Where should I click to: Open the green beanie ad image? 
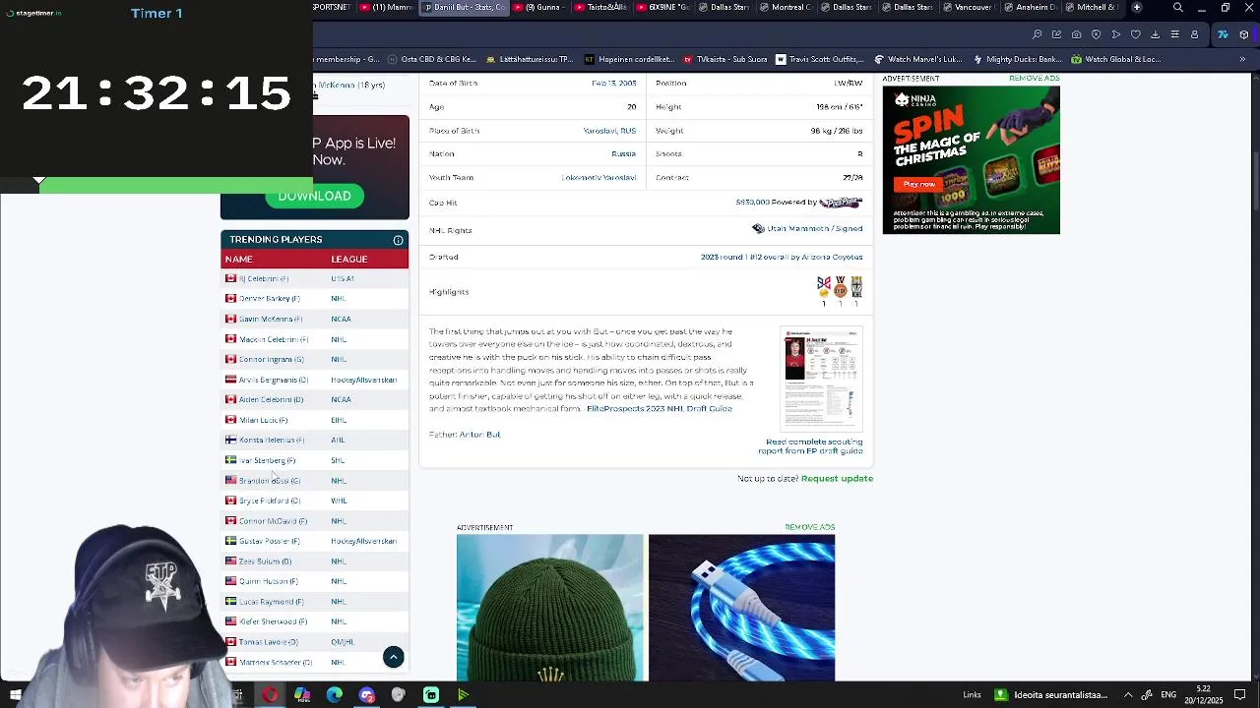click(549, 608)
